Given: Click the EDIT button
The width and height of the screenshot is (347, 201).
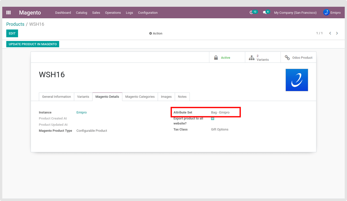Looking at the screenshot, I should 12,33.
